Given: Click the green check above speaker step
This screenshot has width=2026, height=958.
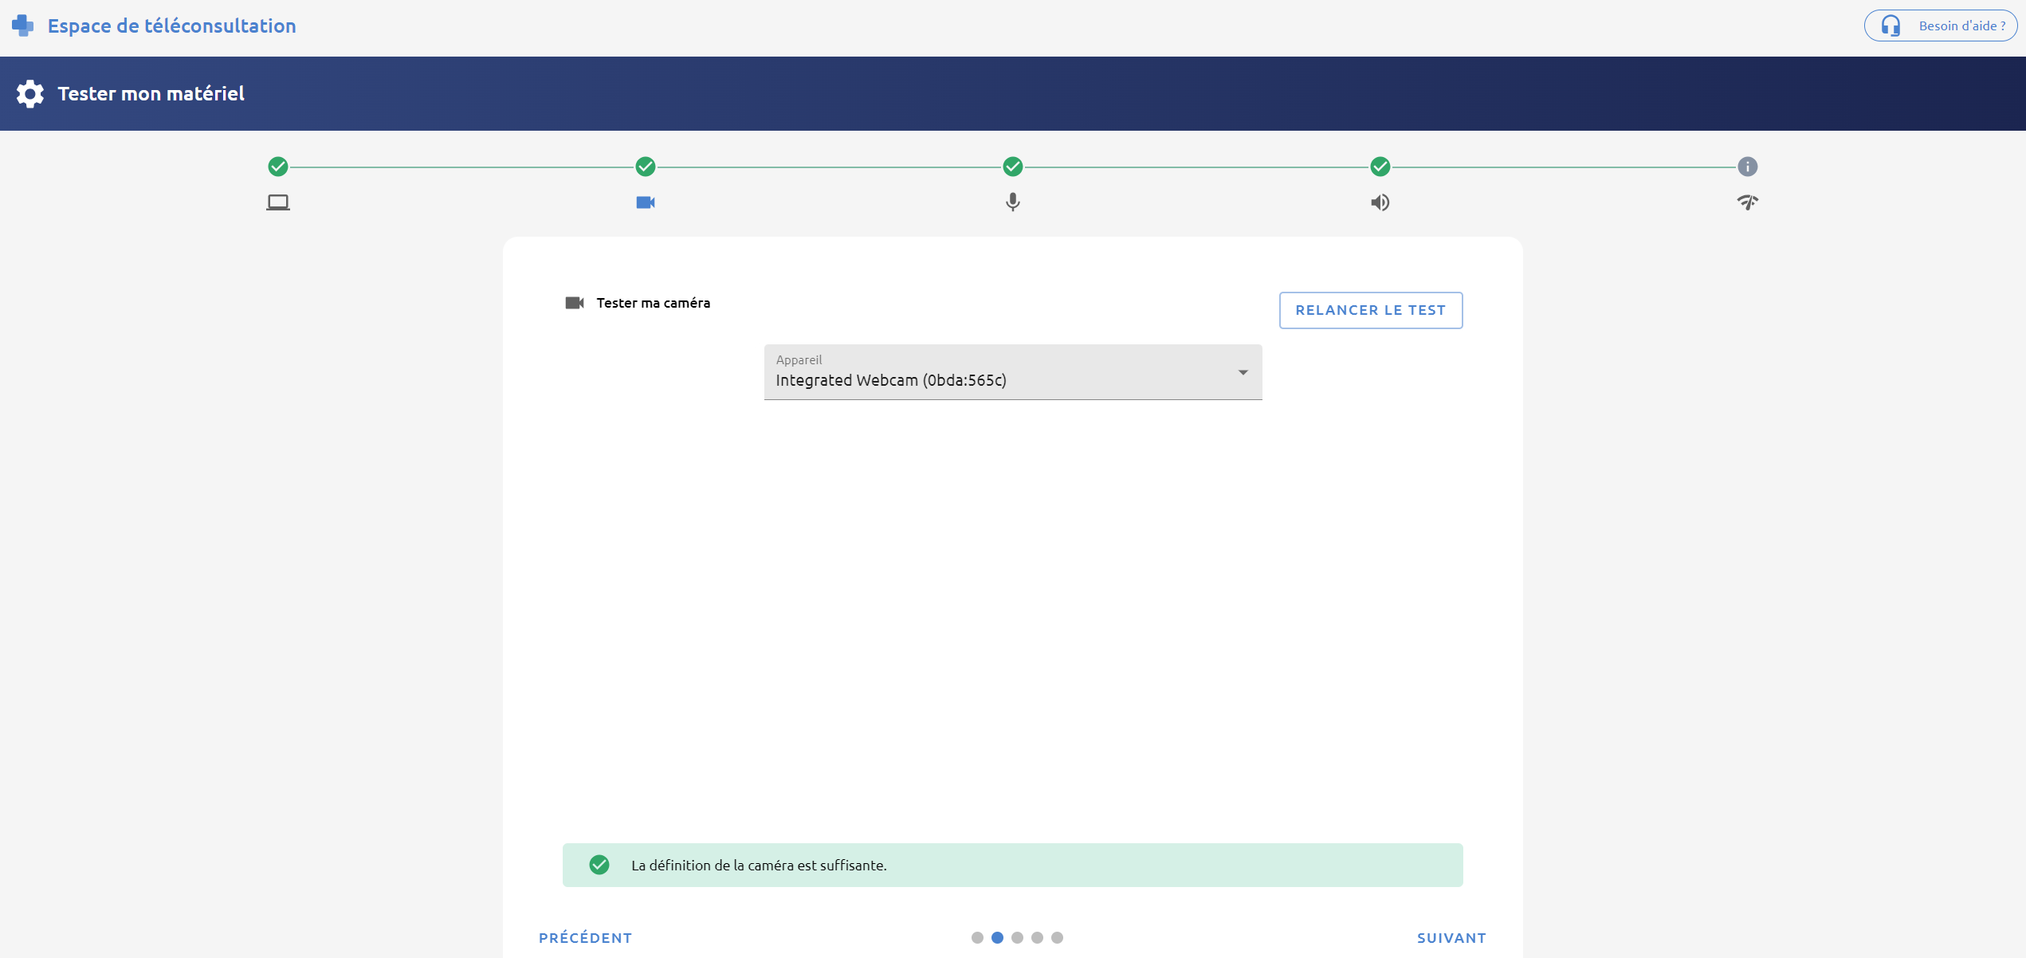Looking at the screenshot, I should 1380,167.
